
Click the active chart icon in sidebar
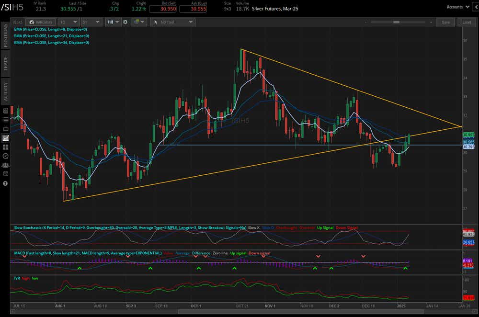5,138
